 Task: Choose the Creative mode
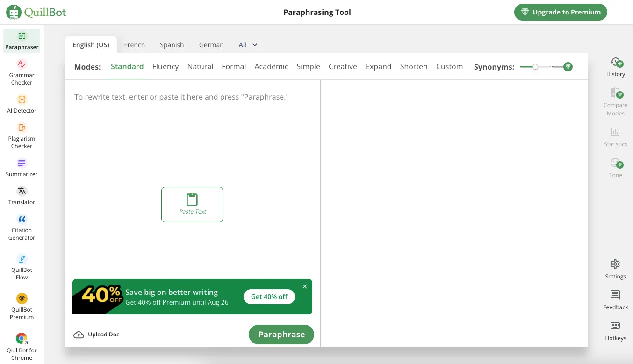[343, 66]
